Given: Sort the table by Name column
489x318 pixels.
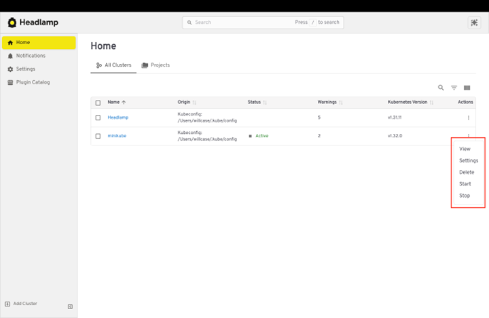Looking at the screenshot, I should coord(113,103).
